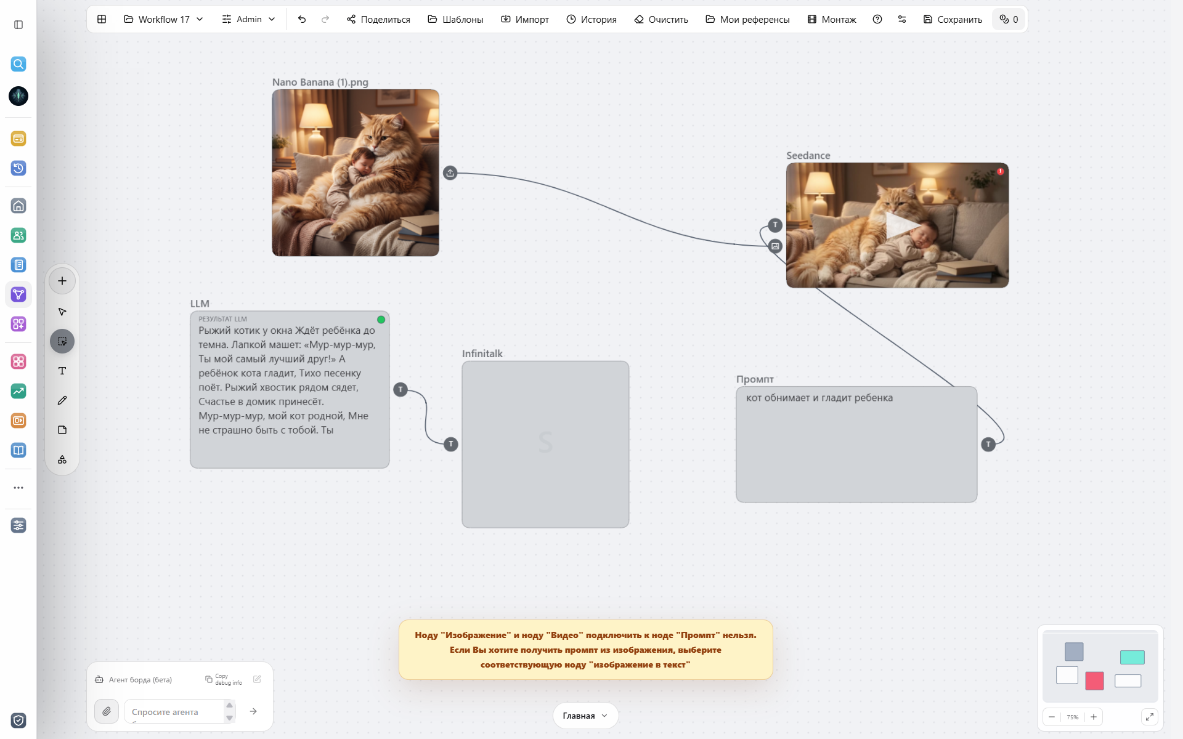The image size is (1183, 739).
Task: Open the help question mark icon
Action: tap(877, 19)
